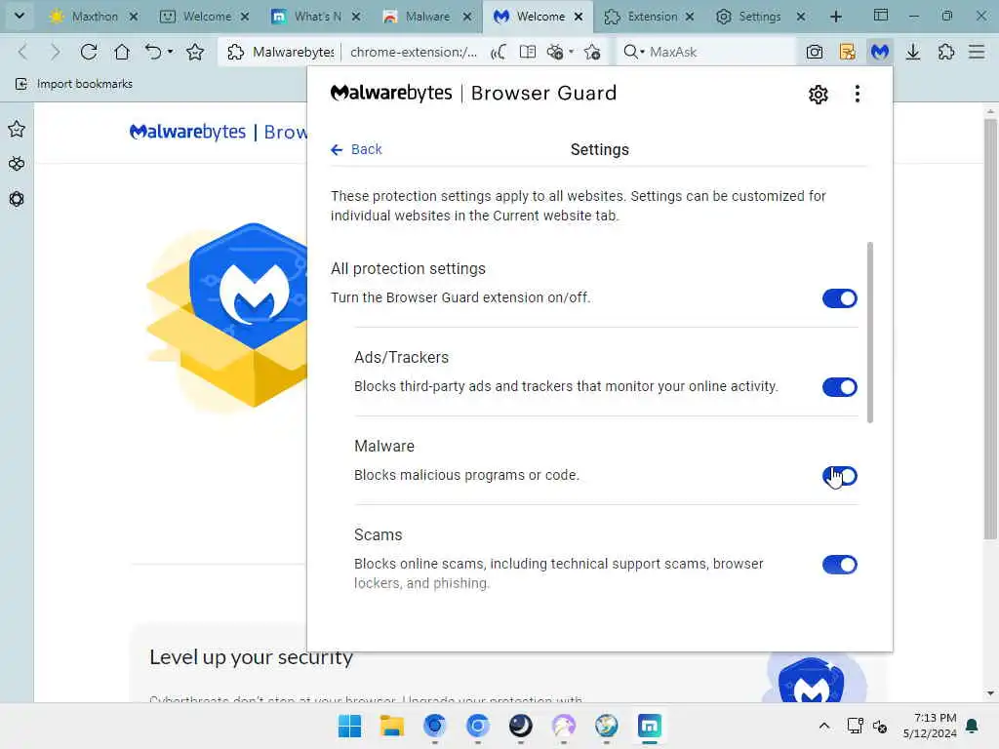The height and width of the screenshot is (749, 999).
Task: Toggle the Scams protection switch
Action: point(840,565)
